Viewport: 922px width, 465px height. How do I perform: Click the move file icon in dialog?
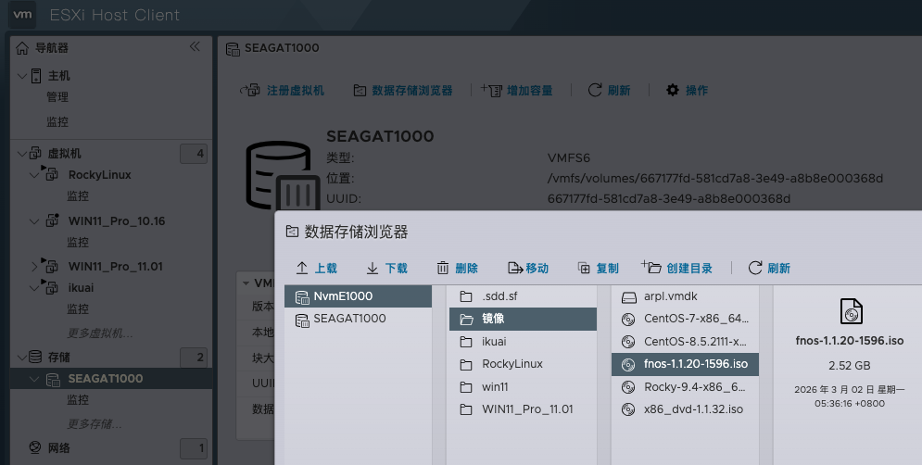click(515, 268)
